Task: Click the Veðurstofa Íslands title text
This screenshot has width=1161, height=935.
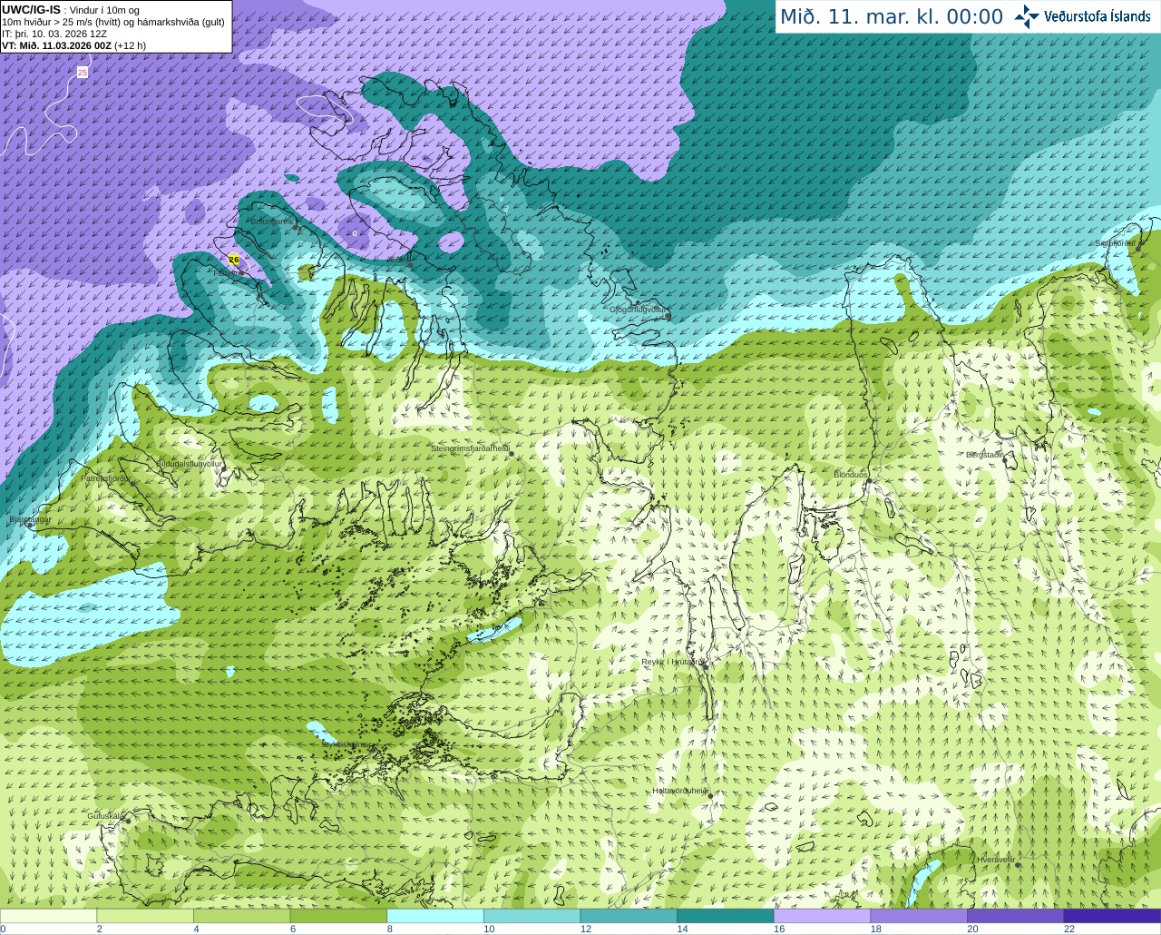Action: tap(1097, 16)
